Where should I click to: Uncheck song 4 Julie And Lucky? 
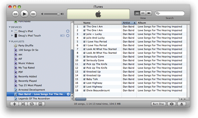84,38
